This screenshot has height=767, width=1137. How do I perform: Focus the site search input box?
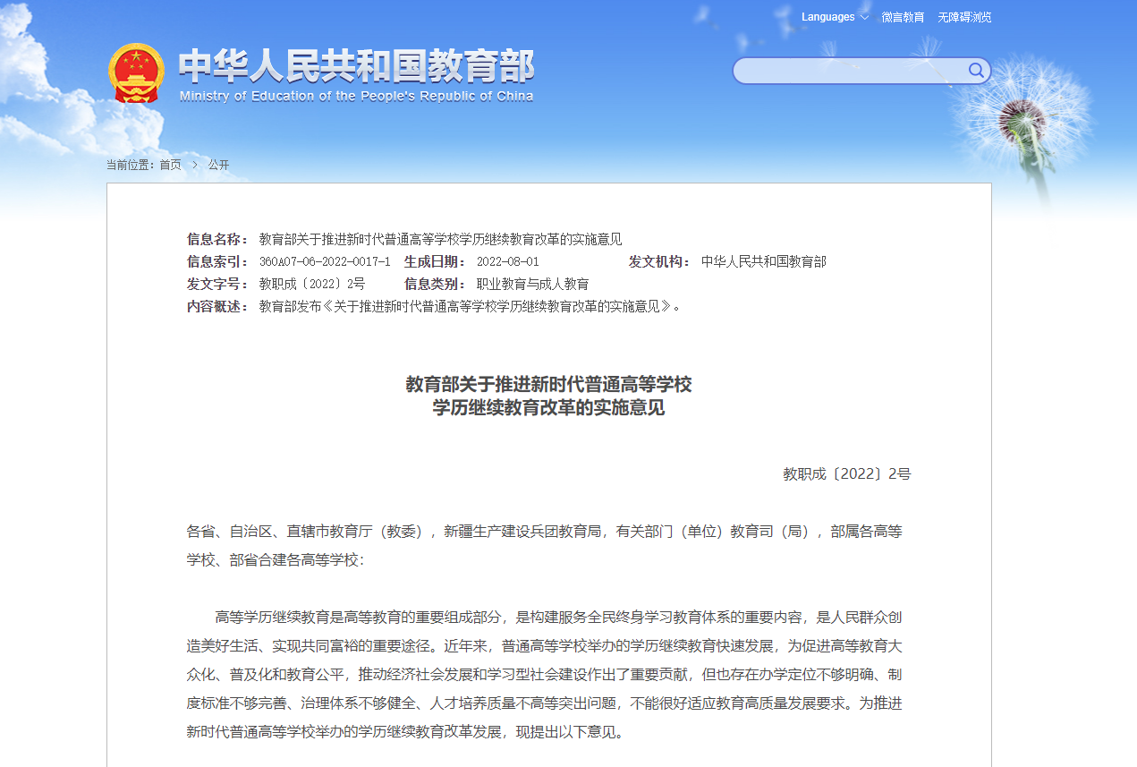(x=850, y=71)
